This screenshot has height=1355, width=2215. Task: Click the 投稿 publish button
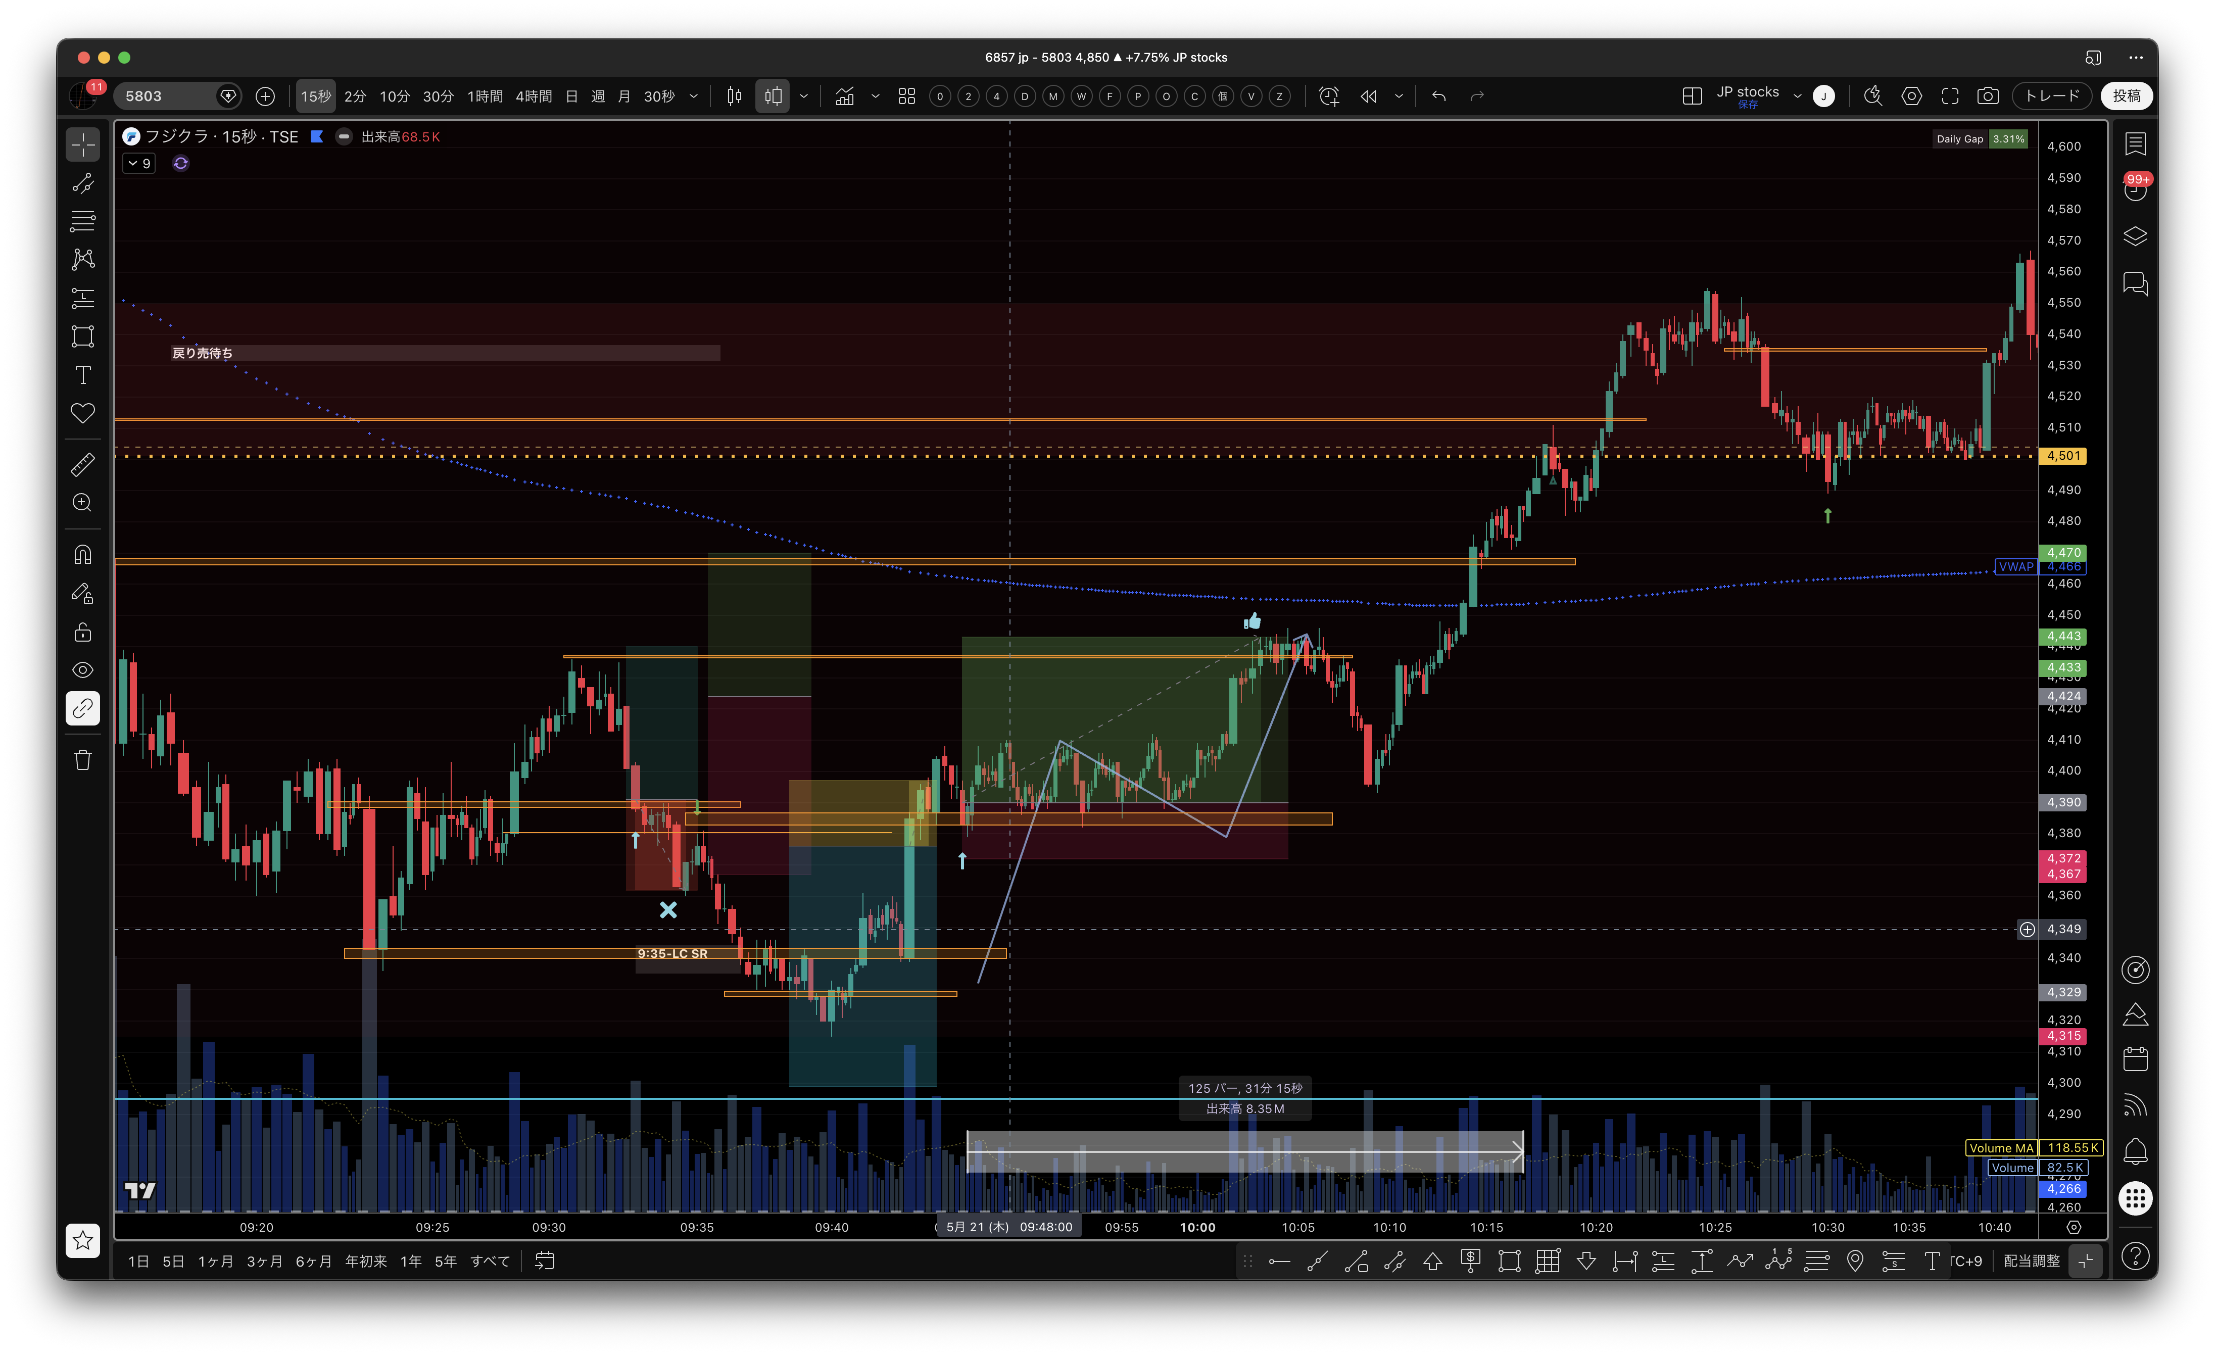(x=2127, y=96)
